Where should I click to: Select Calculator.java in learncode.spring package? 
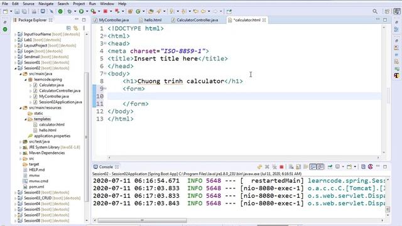pos(52,85)
